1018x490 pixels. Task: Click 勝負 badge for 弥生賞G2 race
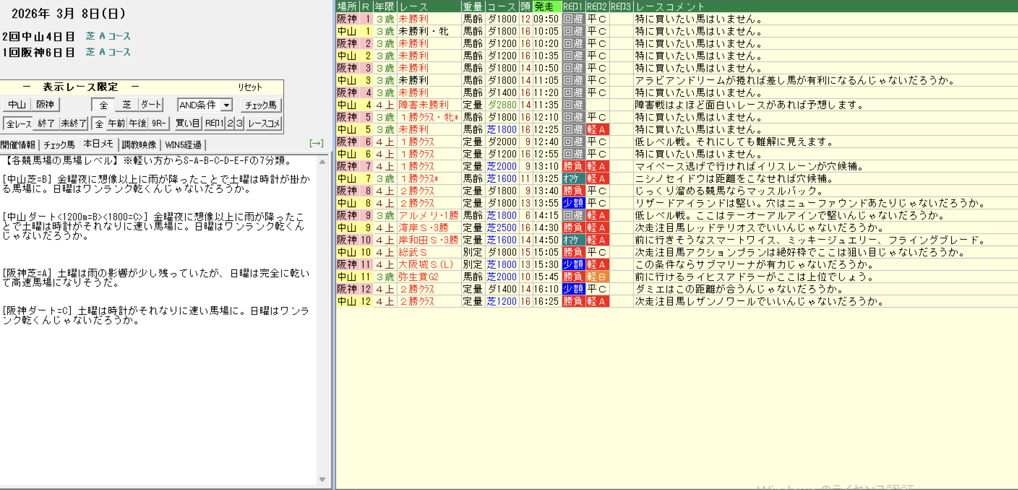[x=573, y=277]
